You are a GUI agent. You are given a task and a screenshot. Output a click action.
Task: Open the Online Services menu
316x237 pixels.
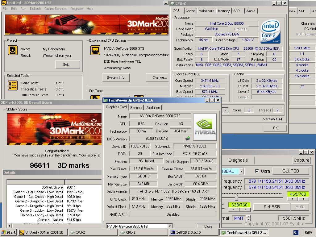click(56, 9)
